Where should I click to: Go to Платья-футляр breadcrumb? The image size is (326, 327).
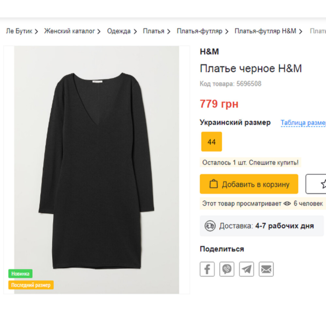coord(199,31)
